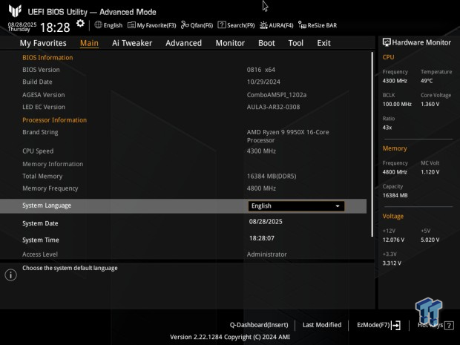The width and height of the screenshot is (460, 345).
Task: Click Core Voltage 1.360 V reading
Action: 430,104
